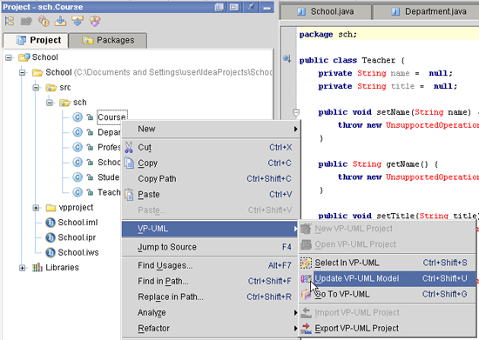
Task: Choose Find in Path... menu item
Action: coord(210,281)
